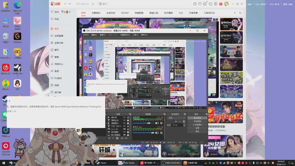Image resolution: width=295 pixels, height=166 pixels.
Task: Toggle visibility of the 显示器捕获 source
Action: tap(124, 135)
